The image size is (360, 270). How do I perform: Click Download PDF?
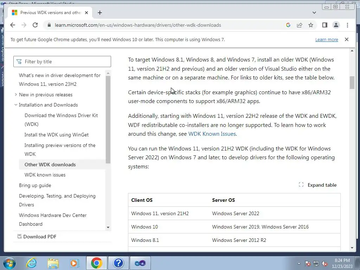click(37, 237)
